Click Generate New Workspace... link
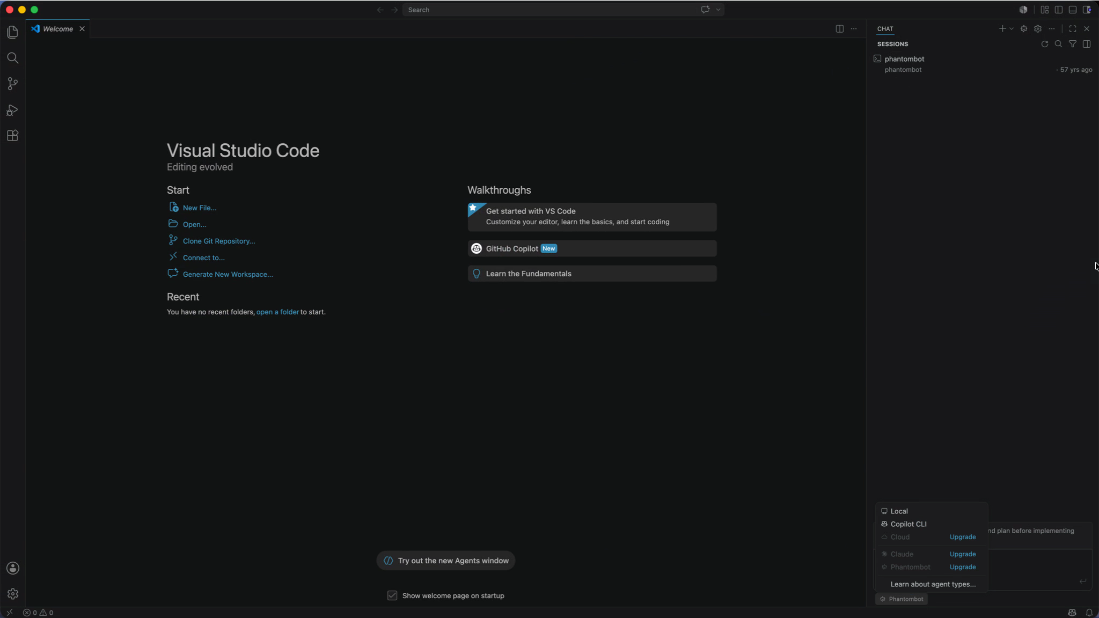 click(x=228, y=274)
